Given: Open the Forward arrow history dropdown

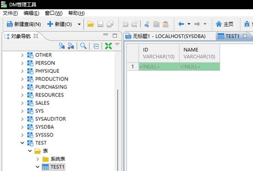Looking at the screenshot, I should 205,24.
